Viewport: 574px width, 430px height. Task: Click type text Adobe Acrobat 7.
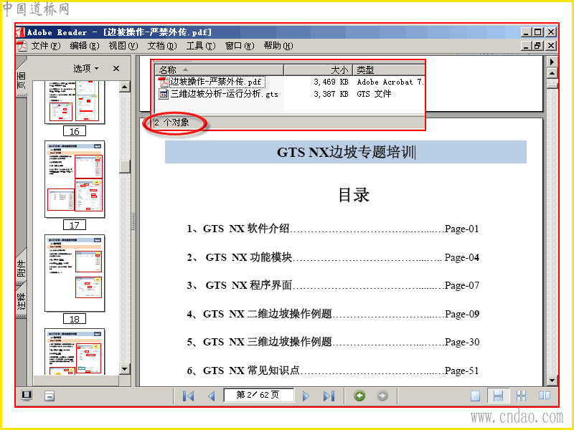390,82
